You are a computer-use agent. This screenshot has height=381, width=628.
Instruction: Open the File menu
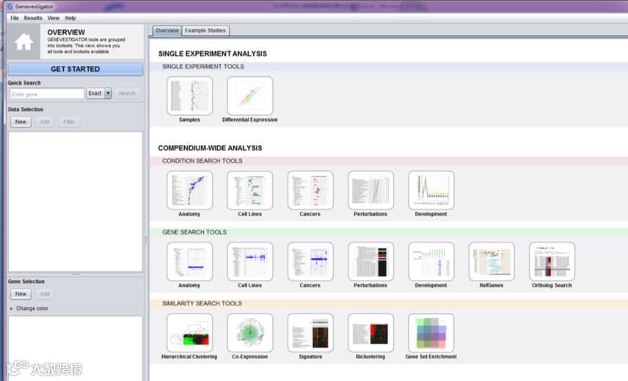pos(15,18)
